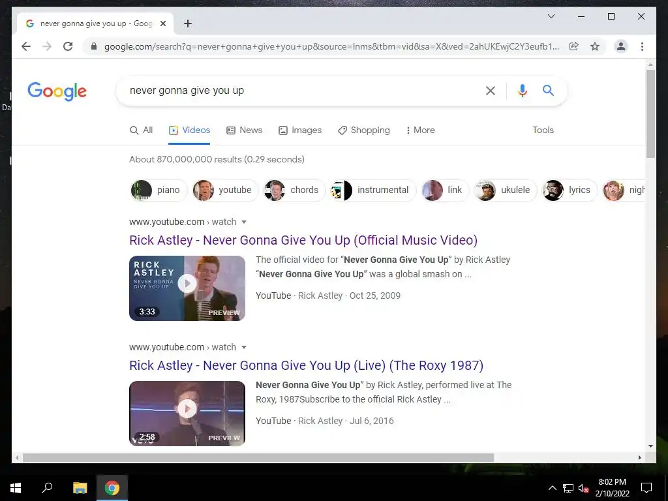Viewport: 668px width, 501px height.
Task: Switch to the News tab
Action: (x=244, y=130)
